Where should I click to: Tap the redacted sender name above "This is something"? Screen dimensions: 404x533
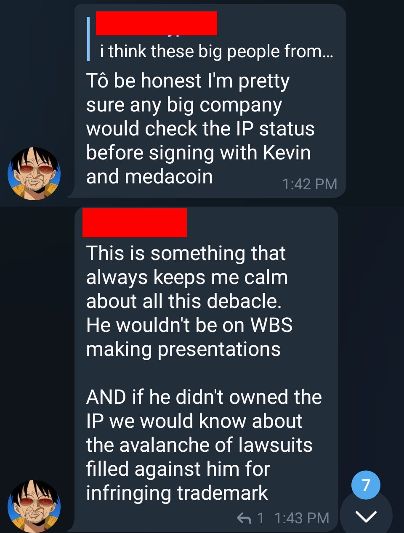pyautogui.click(x=135, y=223)
